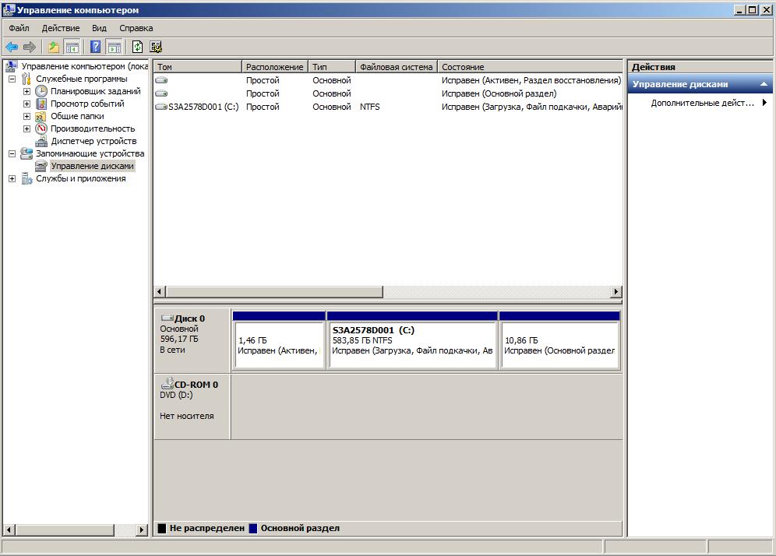Viewport: 776px width, 556px height.
Task: Toggle the console tree pane toolbar icon
Action: (72, 47)
